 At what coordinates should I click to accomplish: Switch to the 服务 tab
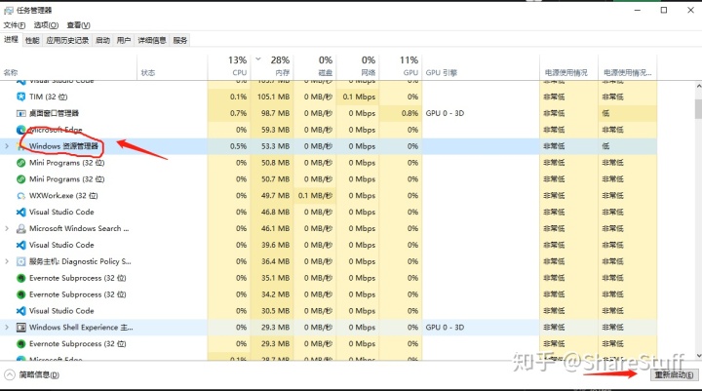(180, 40)
